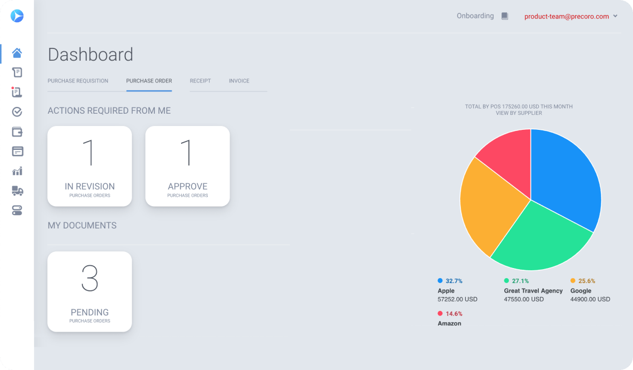Select the wallet icon in the sidebar
This screenshot has height=370, width=633.
point(17,132)
